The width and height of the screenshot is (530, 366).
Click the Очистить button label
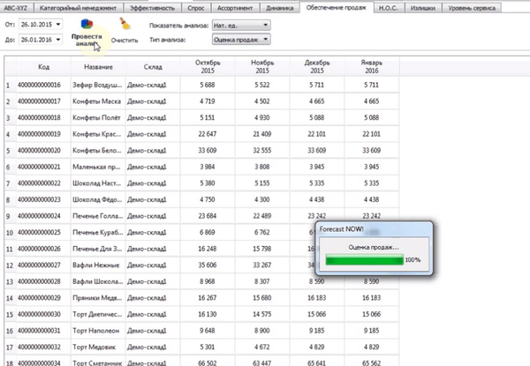coord(125,41)
